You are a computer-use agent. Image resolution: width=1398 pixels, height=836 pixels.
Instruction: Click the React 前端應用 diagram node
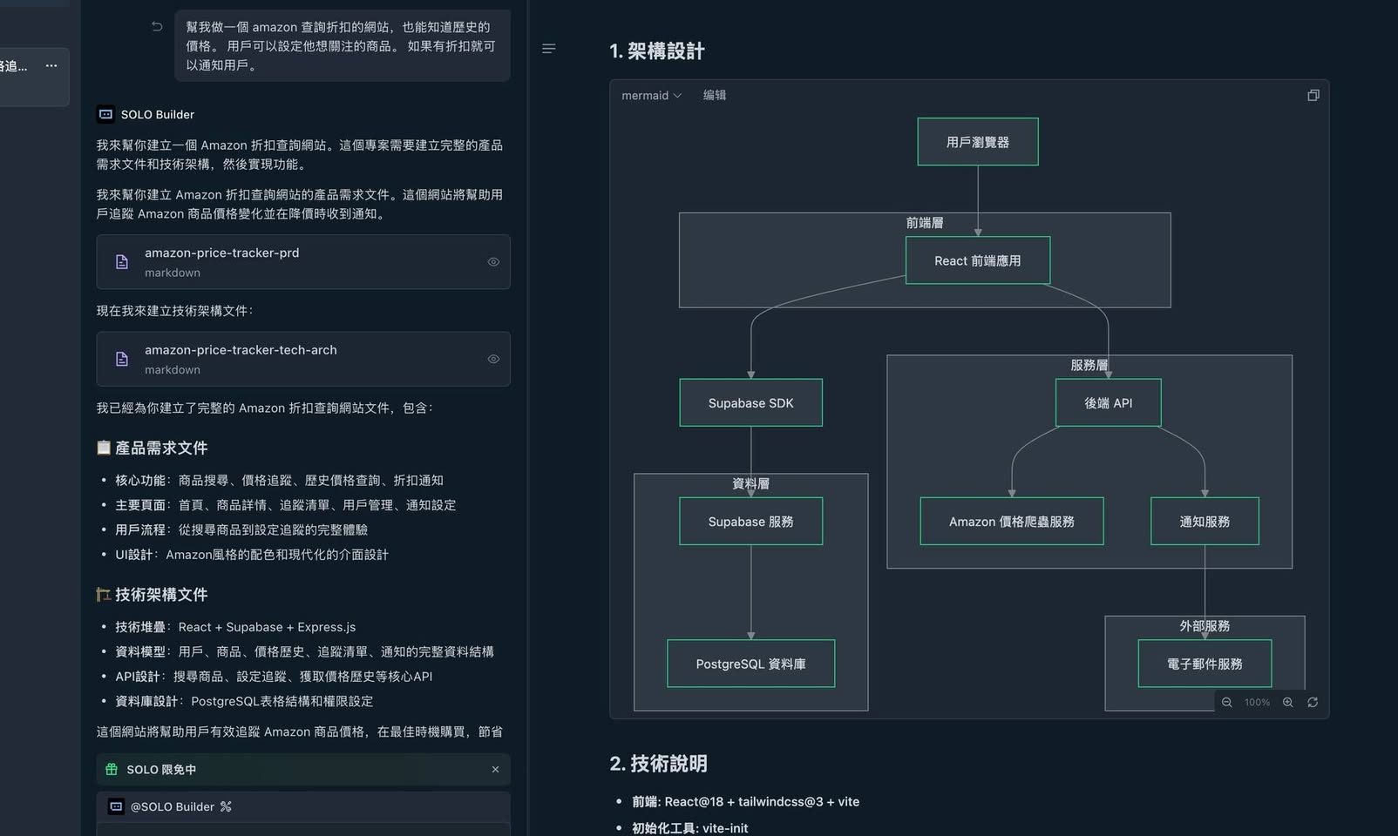[x=978, y=260]
